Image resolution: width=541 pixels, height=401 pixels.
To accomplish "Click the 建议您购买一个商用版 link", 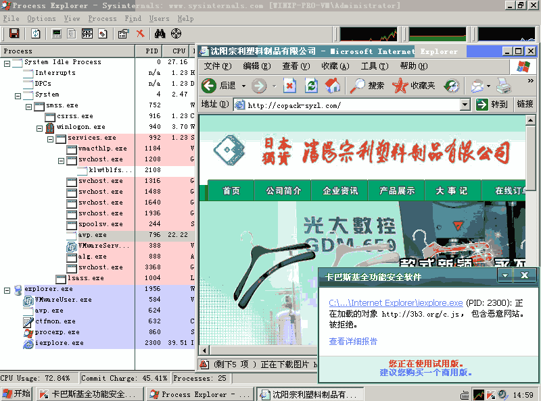I will [425, 373].
